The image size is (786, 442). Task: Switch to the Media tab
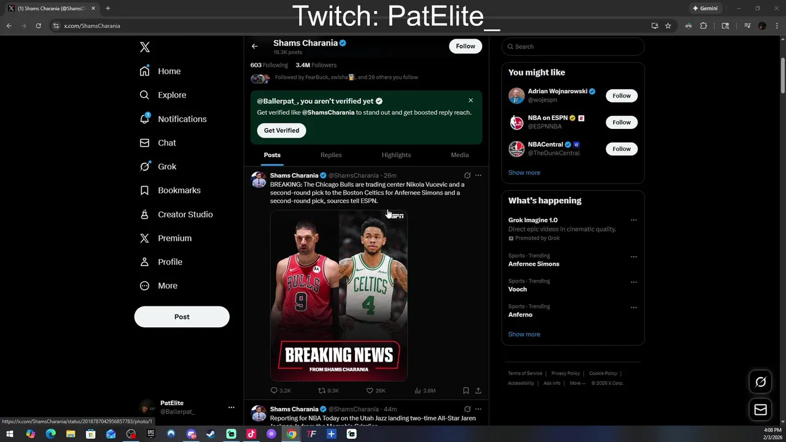tap(460, 155)
